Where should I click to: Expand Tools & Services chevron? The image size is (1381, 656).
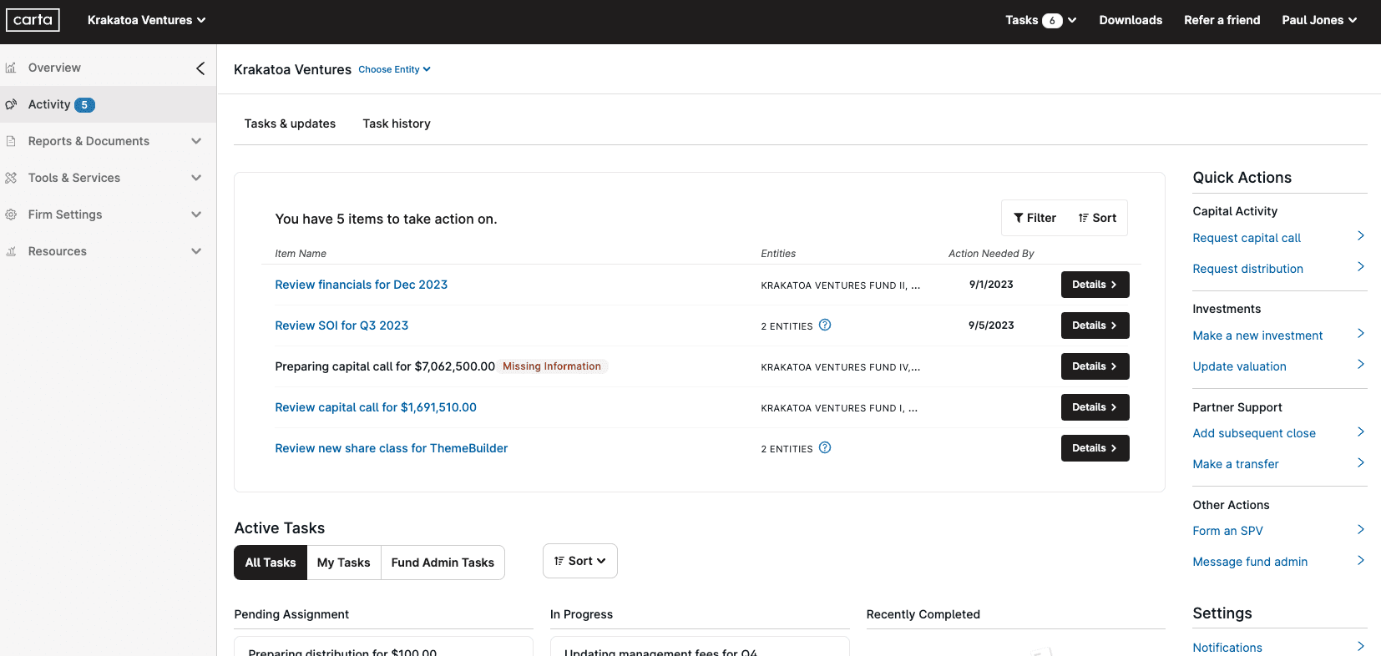(x=196, y=178)
